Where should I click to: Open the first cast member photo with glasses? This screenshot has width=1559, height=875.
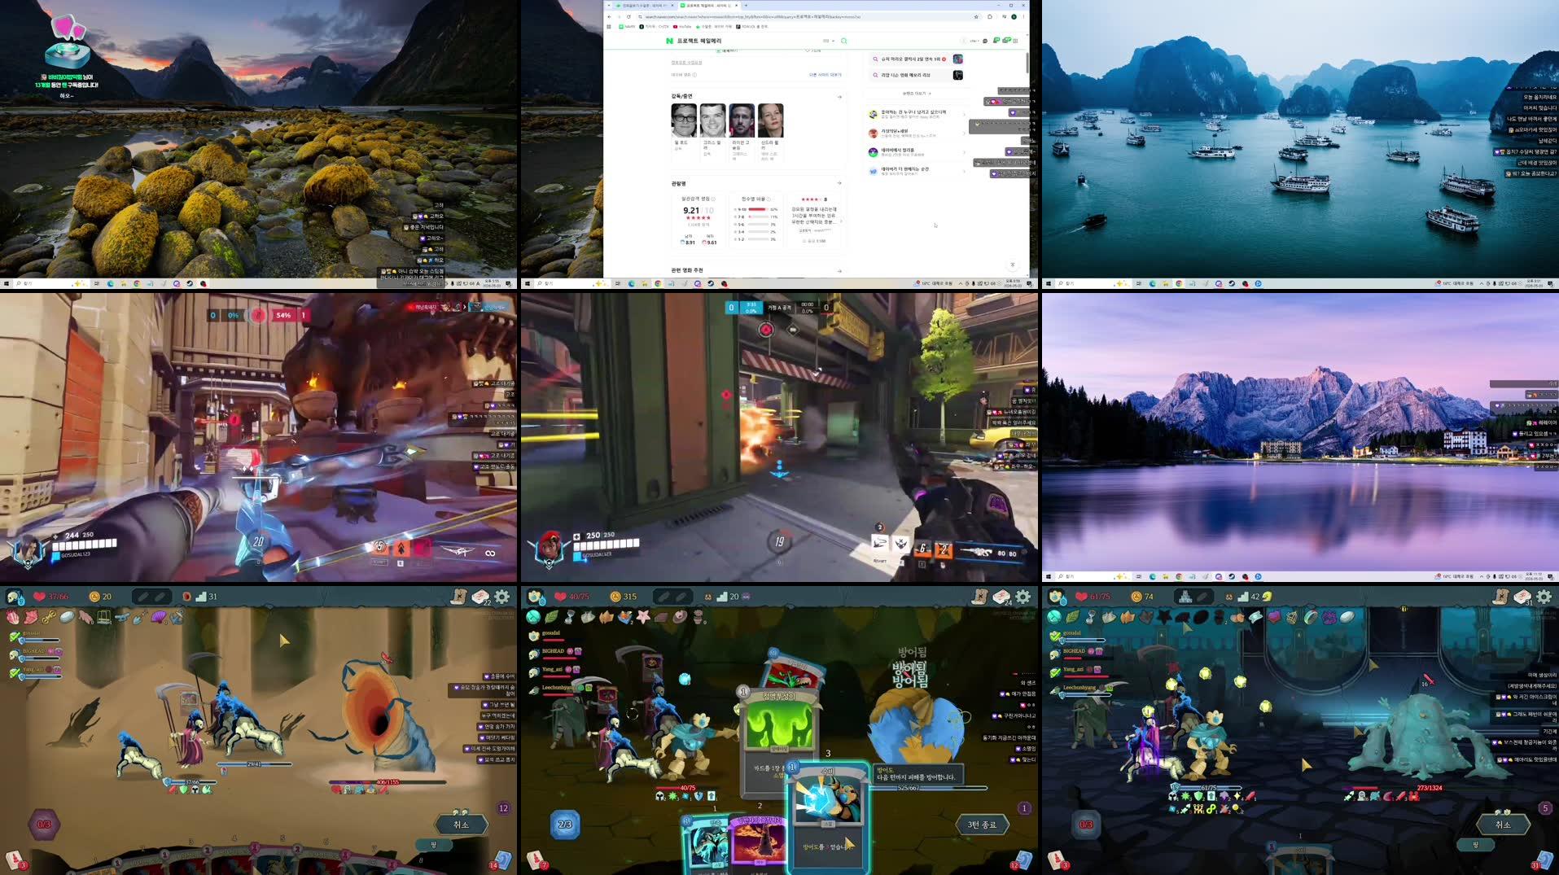coord(685,120)
